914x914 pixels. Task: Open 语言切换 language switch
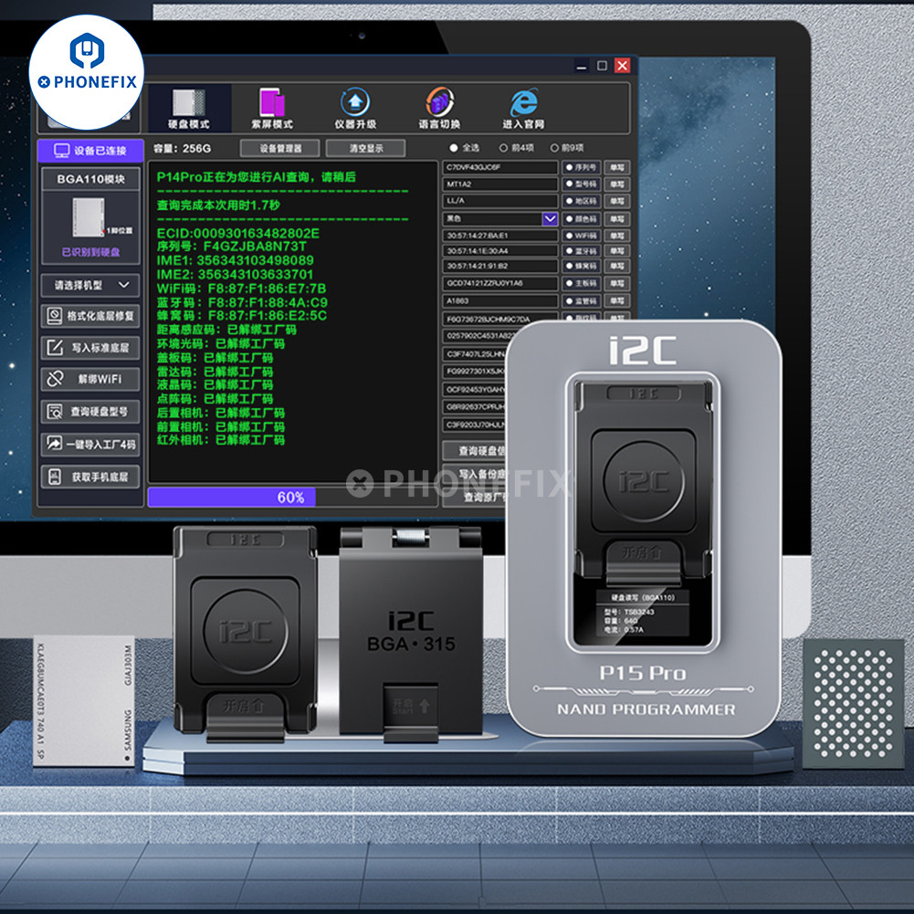pos(439,108)
